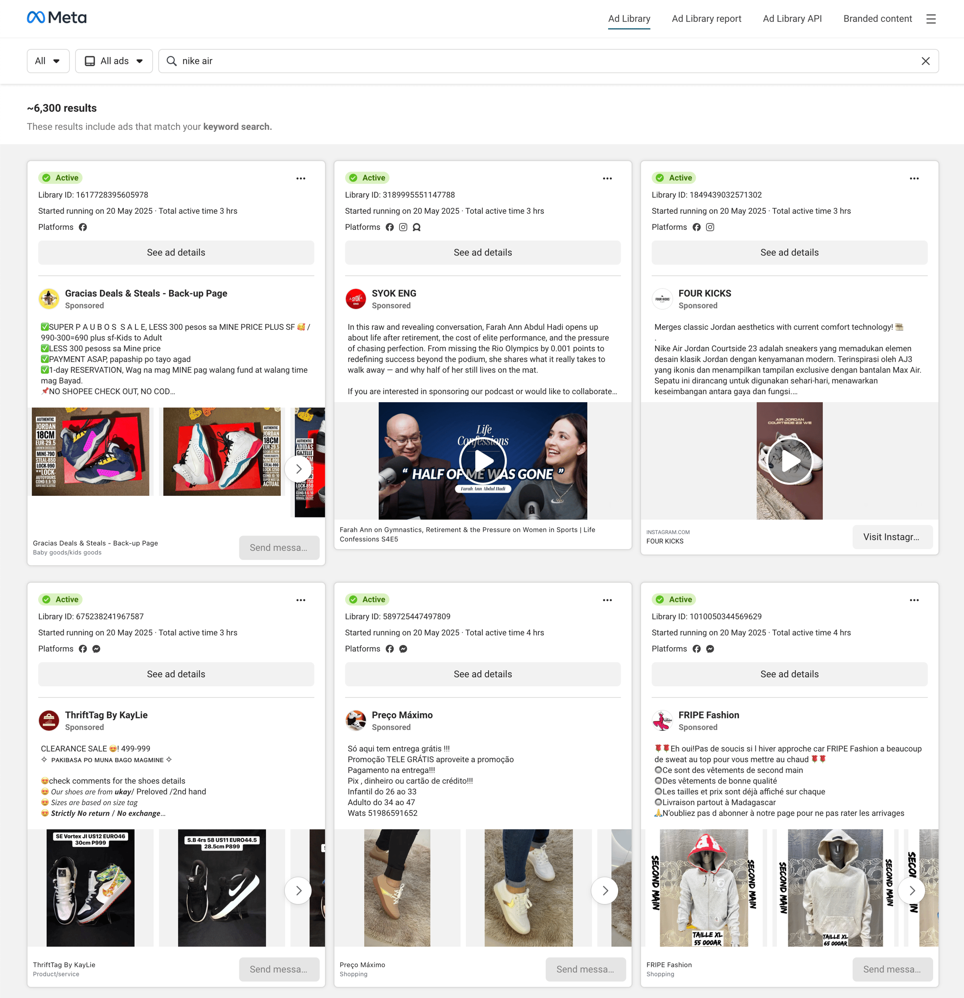Click Audience Network icon on SYOK ENG ad

(417, 227)
